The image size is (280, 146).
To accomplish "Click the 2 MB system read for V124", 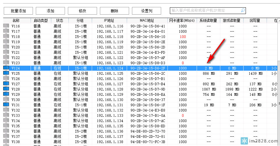I will [x=209, y=68].
